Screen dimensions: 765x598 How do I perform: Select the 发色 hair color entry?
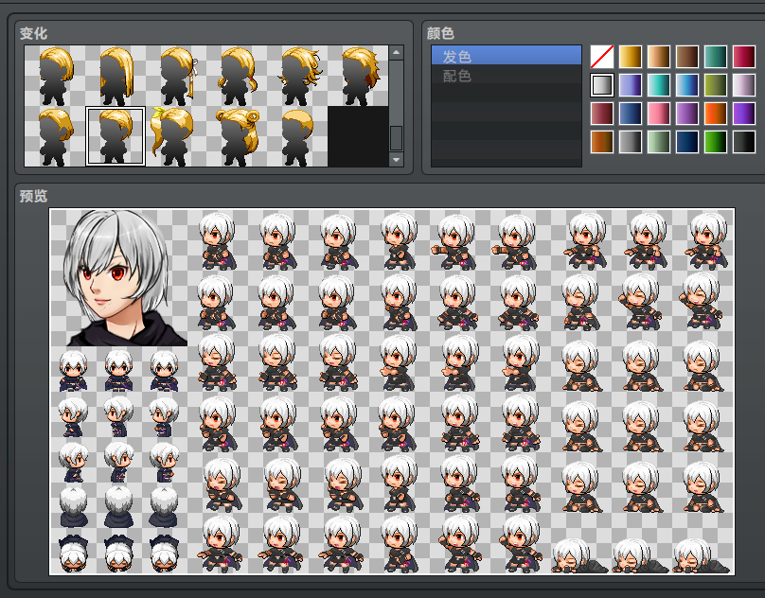pos(506,55)
